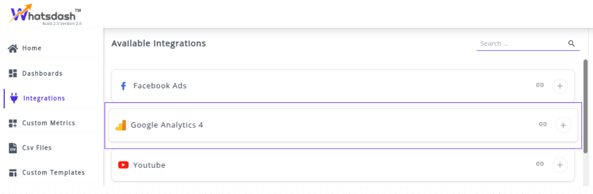593x194 pixels.
Task: Add Google Analytics 4 with plus button
Action: [x=563, y=125]
